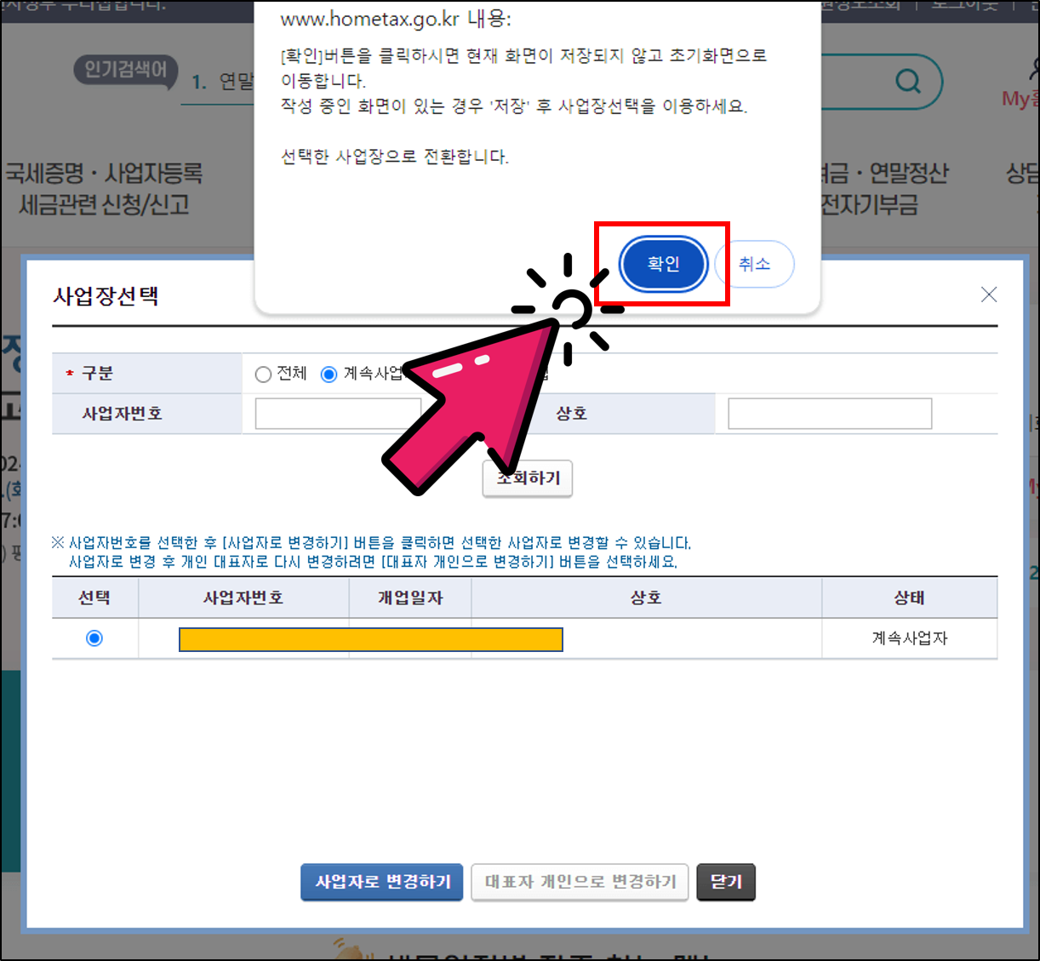Click the 계속사업자 status cell

[x=909, y=638]
